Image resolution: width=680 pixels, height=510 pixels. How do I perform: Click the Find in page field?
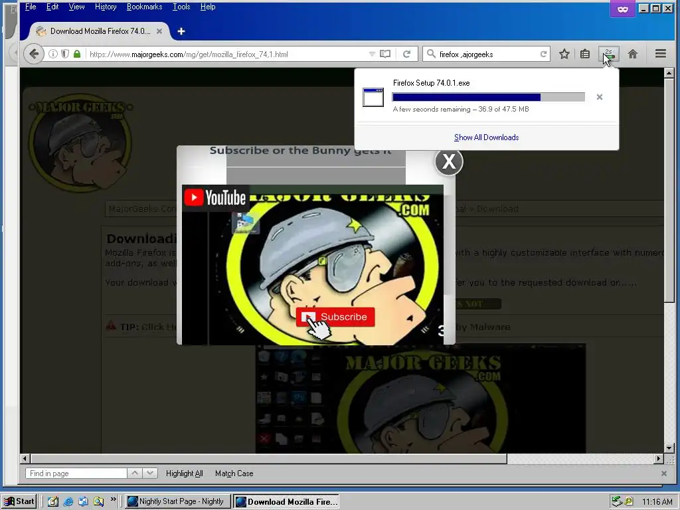click(x=76, y=473)
